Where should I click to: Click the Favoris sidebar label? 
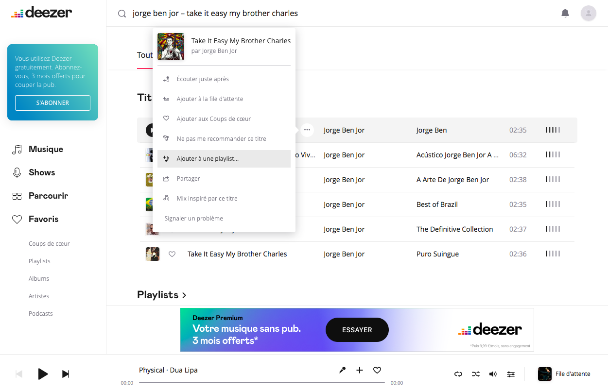click(x=43, y=219)
